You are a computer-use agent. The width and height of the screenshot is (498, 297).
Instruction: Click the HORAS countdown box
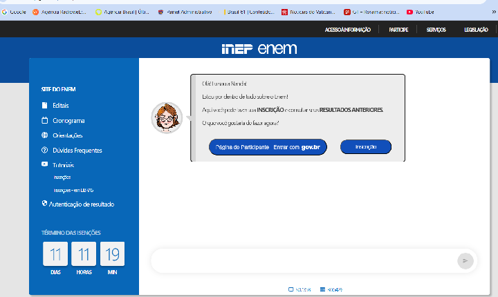[84, 254]
